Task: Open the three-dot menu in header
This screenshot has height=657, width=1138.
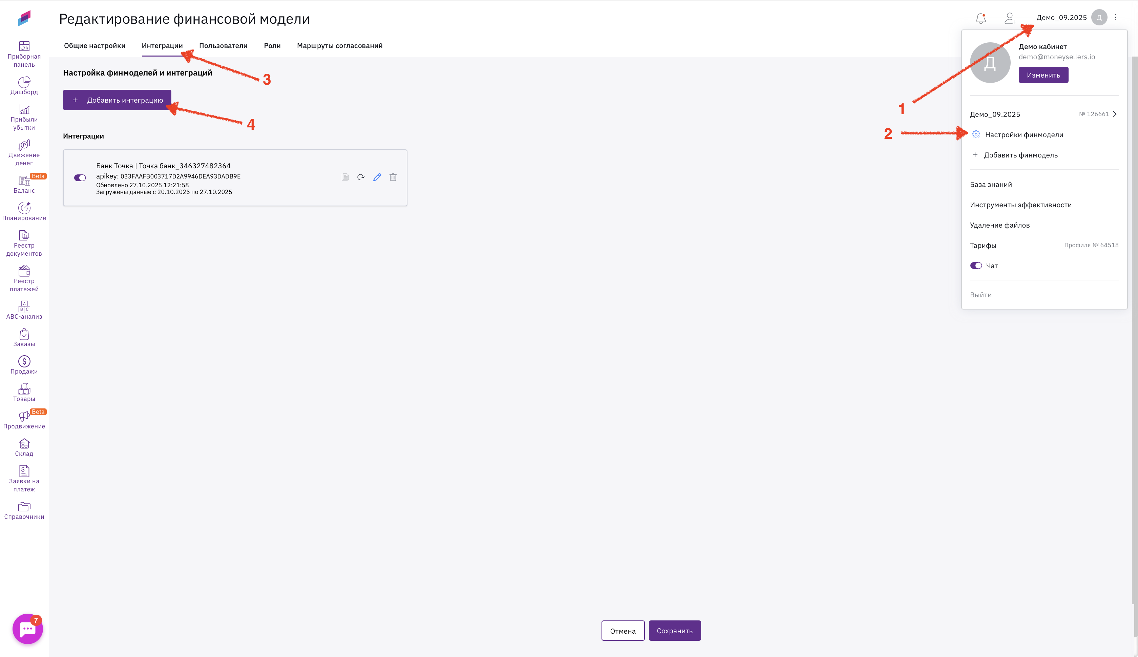Action: click(x=1115, y=18)
